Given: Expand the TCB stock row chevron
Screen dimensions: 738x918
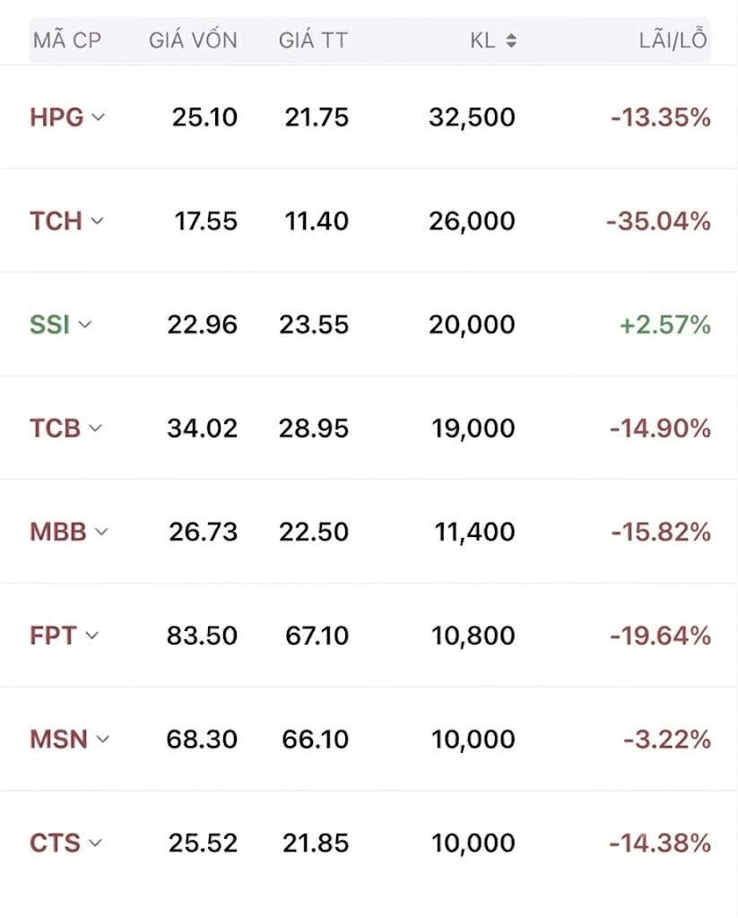Looking at the screenshot, I should click(95, 428).
